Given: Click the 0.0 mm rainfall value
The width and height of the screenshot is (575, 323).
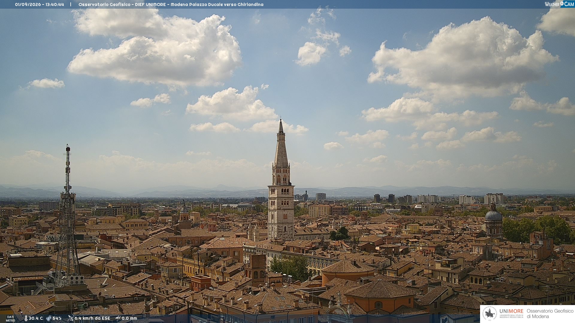Looking at the screenshot, I should pos(129,319).
